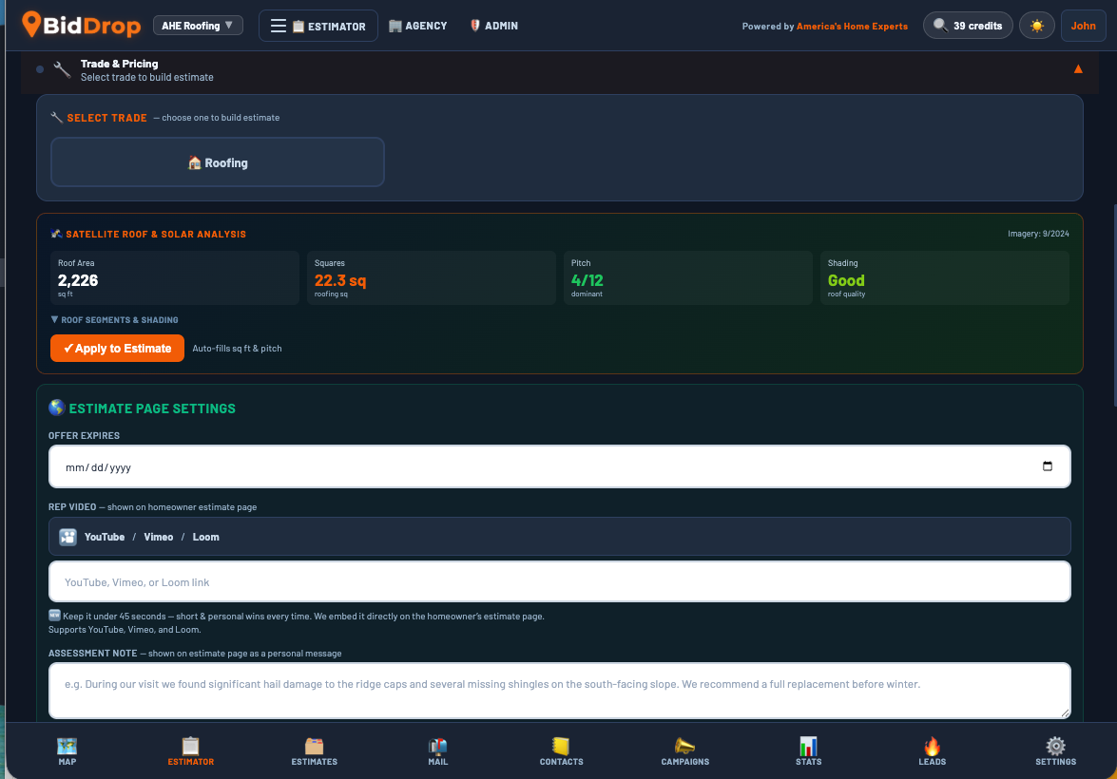Image resolution: width=1117 pixels, height=779 pixels.
Task: Click the Offer Expires date field
Action: pos(559,466)
